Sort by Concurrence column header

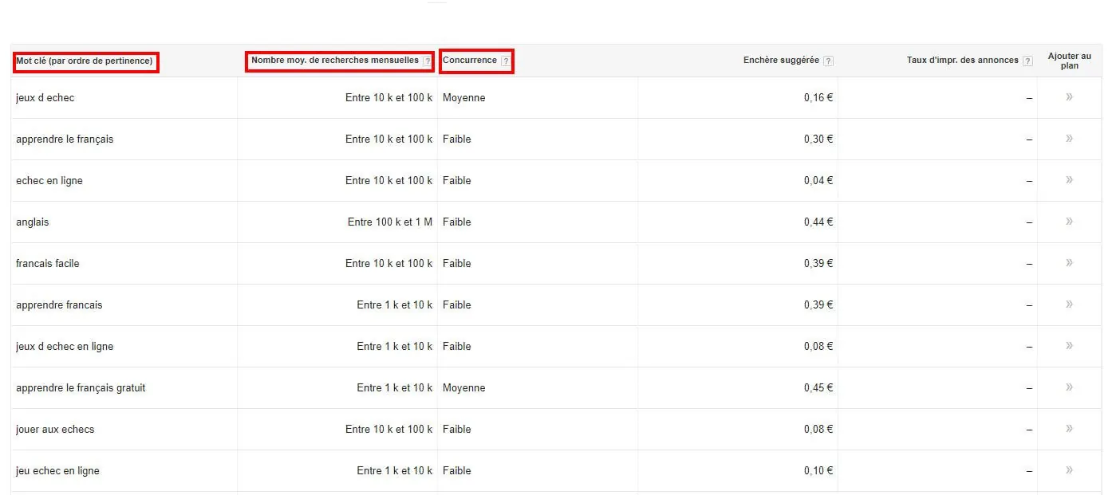[x=470, y=61]
